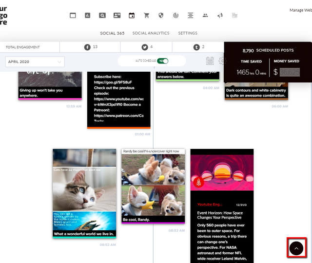Open the megaphone marketing icon

(220, 15)
